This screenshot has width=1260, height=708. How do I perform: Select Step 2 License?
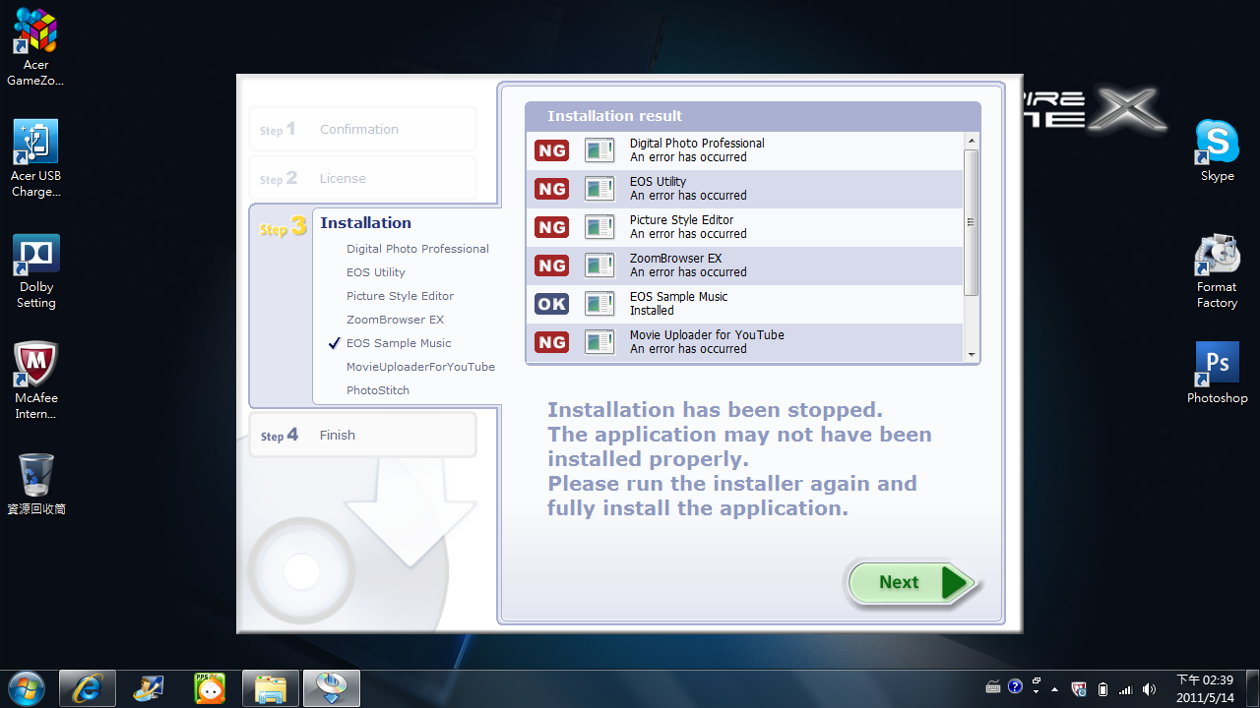[362, 179]
